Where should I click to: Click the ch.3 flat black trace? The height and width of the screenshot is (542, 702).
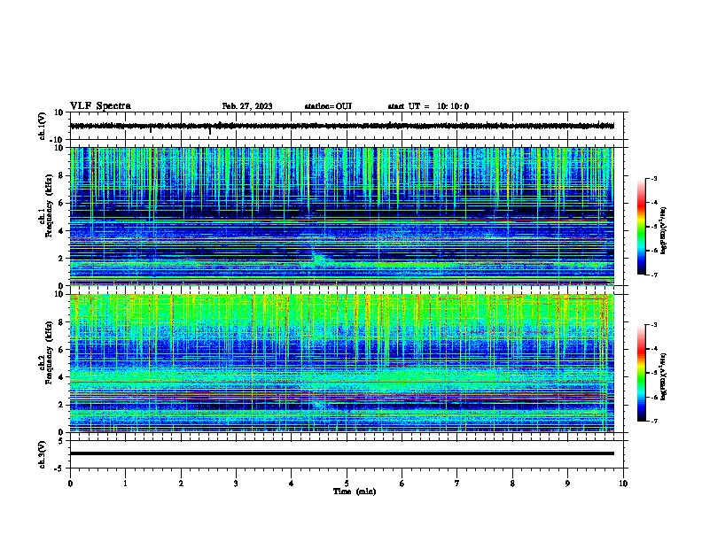pos(342,453)
